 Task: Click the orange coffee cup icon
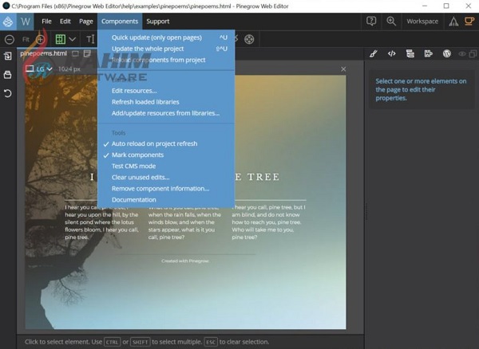(x=469, y=21)
